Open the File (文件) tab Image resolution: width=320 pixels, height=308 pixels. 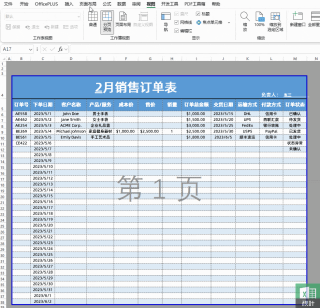click(8, 4)
